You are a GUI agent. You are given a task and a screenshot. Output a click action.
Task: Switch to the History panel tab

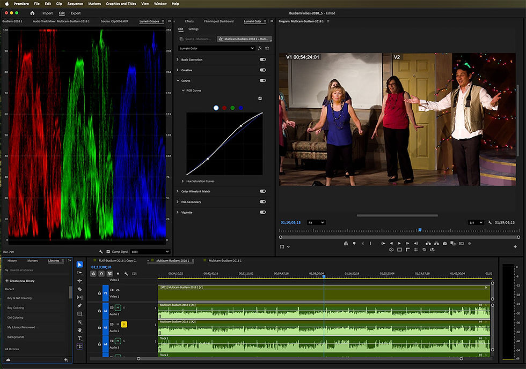pos(12,260)
